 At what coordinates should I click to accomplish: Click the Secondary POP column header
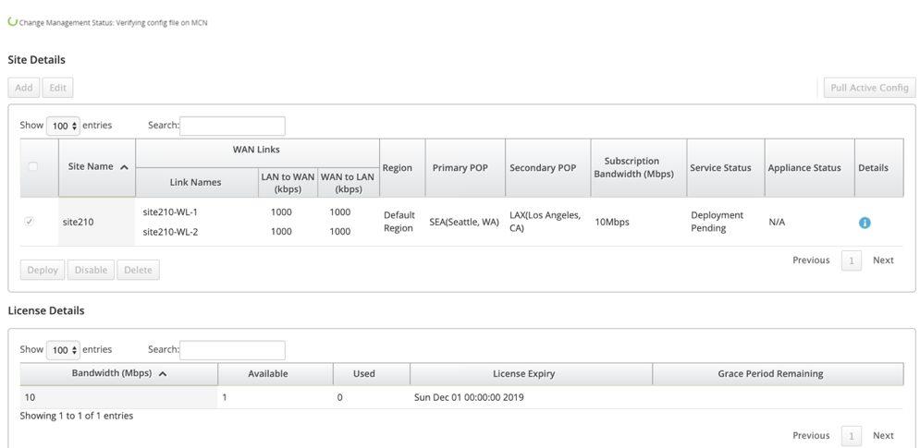coord(548,168)
